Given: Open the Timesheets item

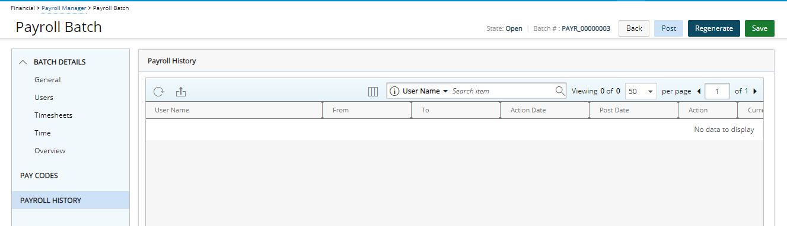Looking at the screenshot, I should tap(53, 115).
